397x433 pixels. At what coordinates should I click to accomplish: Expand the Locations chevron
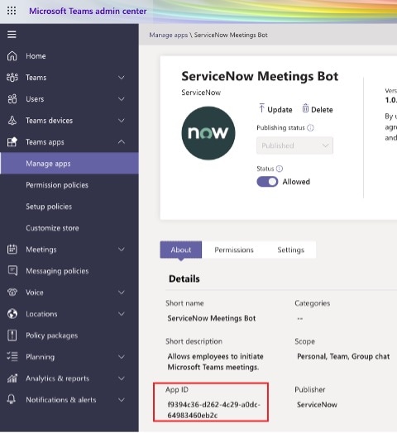[121, 314]
